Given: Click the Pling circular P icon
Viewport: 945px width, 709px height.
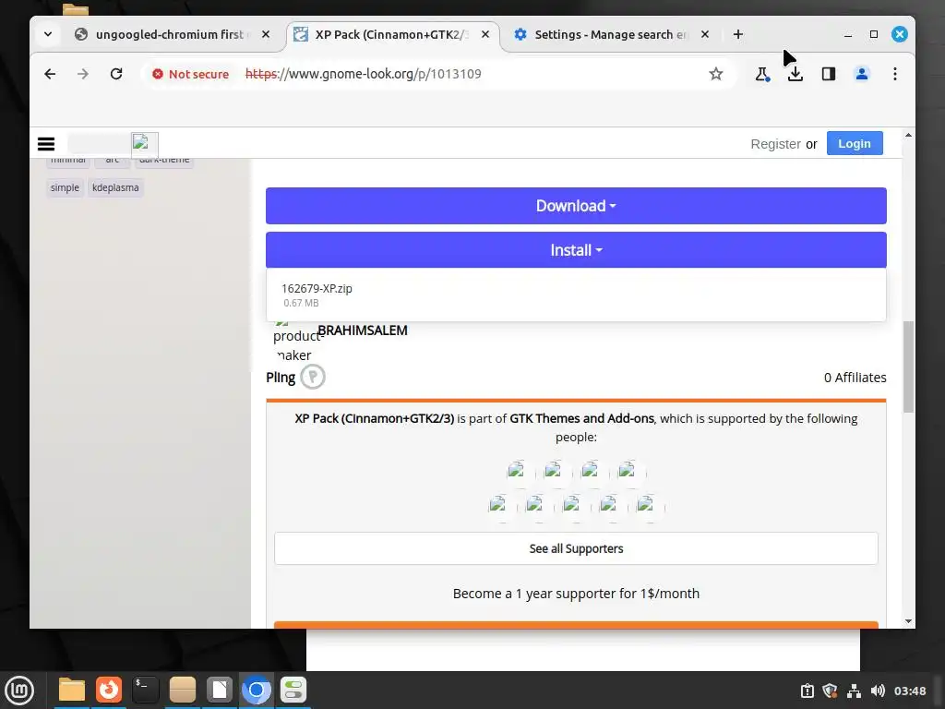Looking at the screenshot, I should pyautogui.click(x=313, y=377).
